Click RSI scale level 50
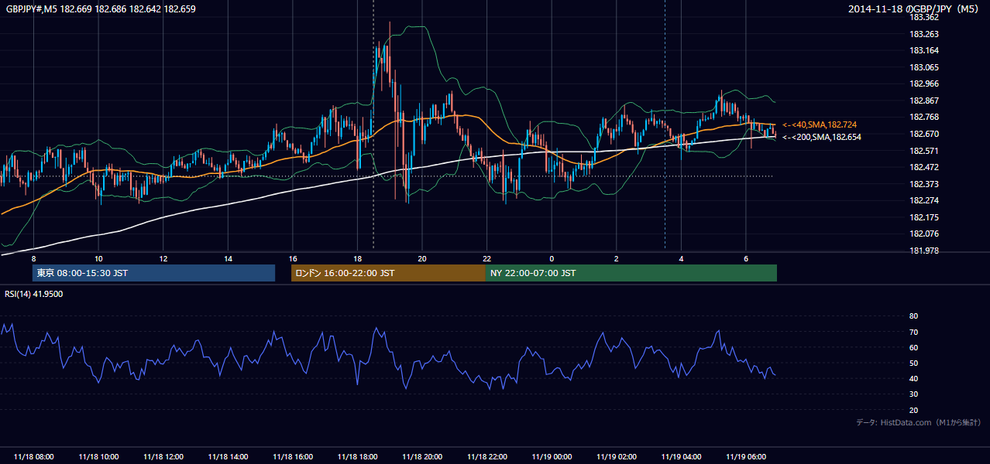The image size is (990, 464). [913, 363]
